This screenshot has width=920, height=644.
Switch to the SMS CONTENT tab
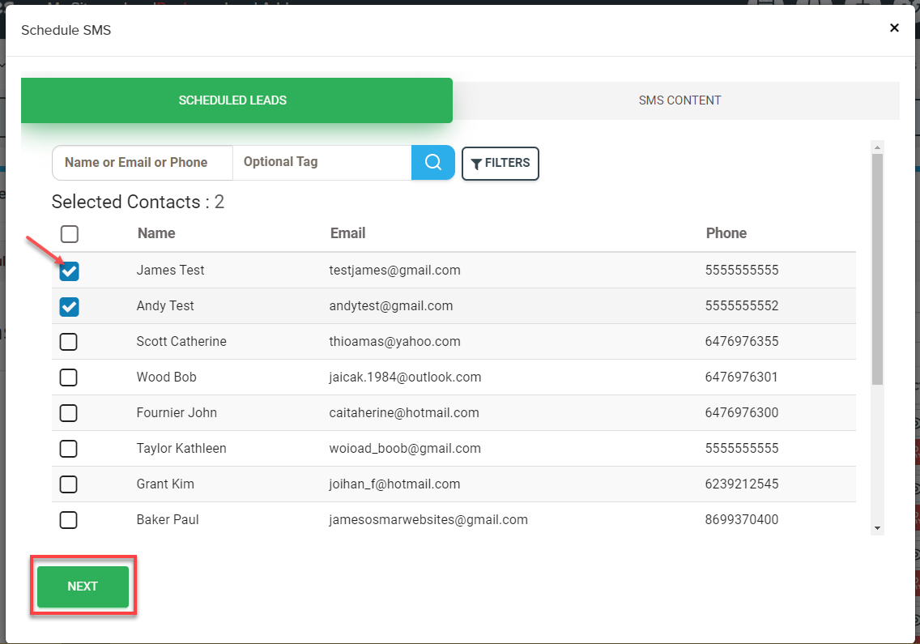coord(679,100)
